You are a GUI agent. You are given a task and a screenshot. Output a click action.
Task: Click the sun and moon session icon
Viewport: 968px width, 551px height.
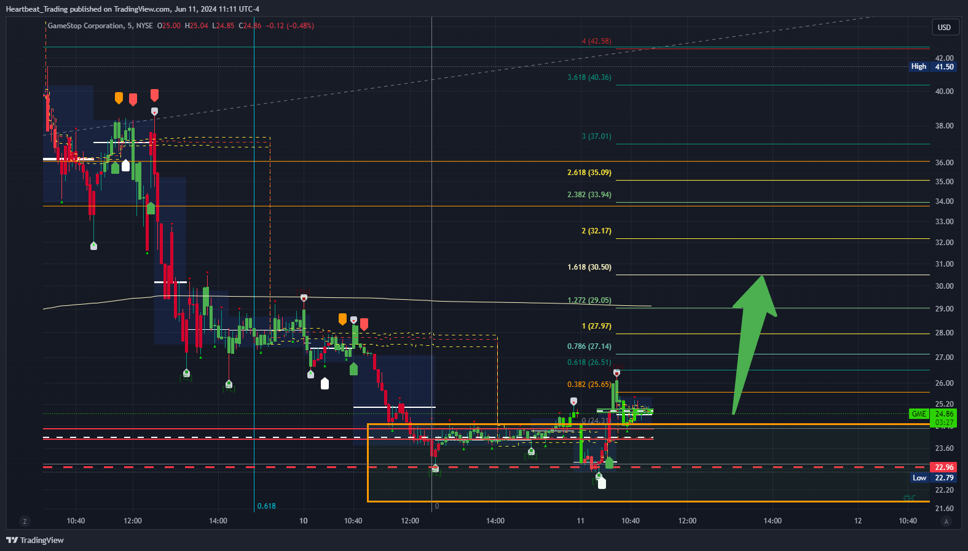[x=909, y=498]
